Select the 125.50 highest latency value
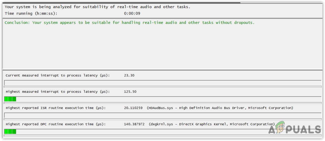The height and width of the screenshot is (141, 325). point(130,92)
